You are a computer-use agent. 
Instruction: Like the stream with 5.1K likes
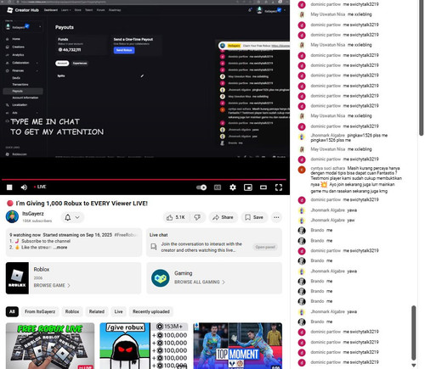tap(176, 217)
